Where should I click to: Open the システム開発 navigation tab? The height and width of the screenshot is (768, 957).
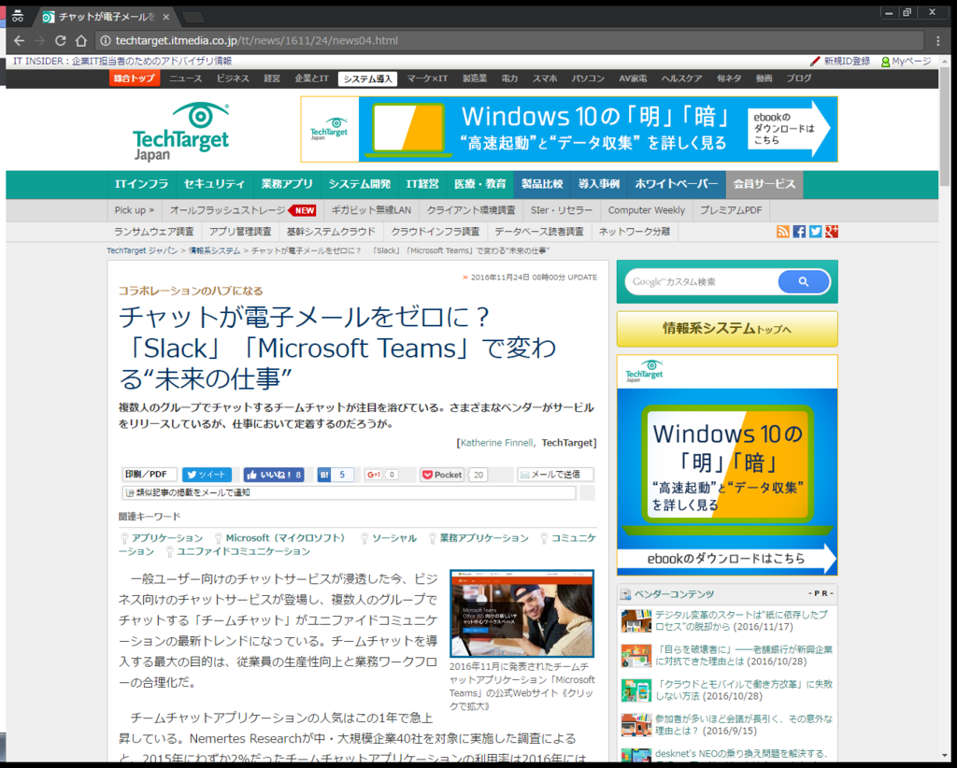point(360,184)
